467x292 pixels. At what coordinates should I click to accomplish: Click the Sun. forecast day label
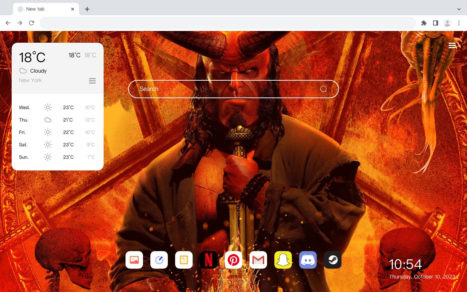24,157
